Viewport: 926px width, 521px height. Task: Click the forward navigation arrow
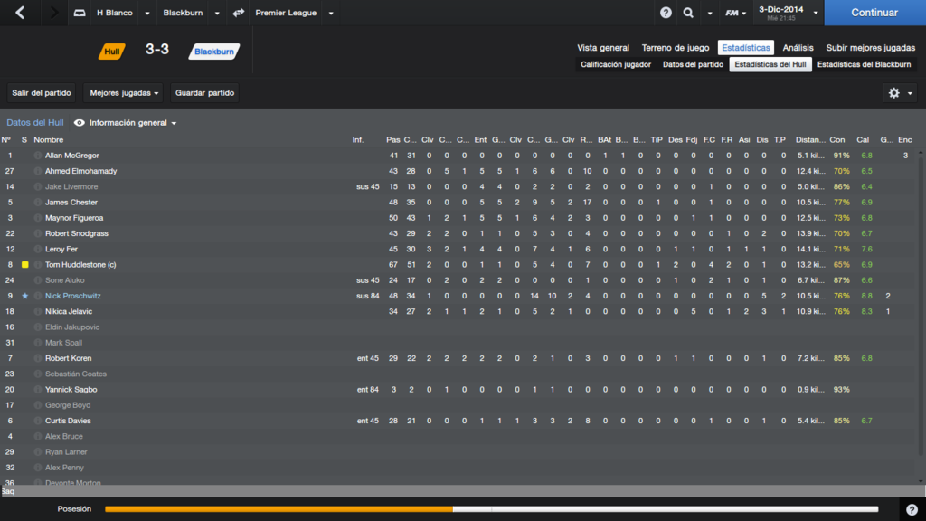pos(53,13)
